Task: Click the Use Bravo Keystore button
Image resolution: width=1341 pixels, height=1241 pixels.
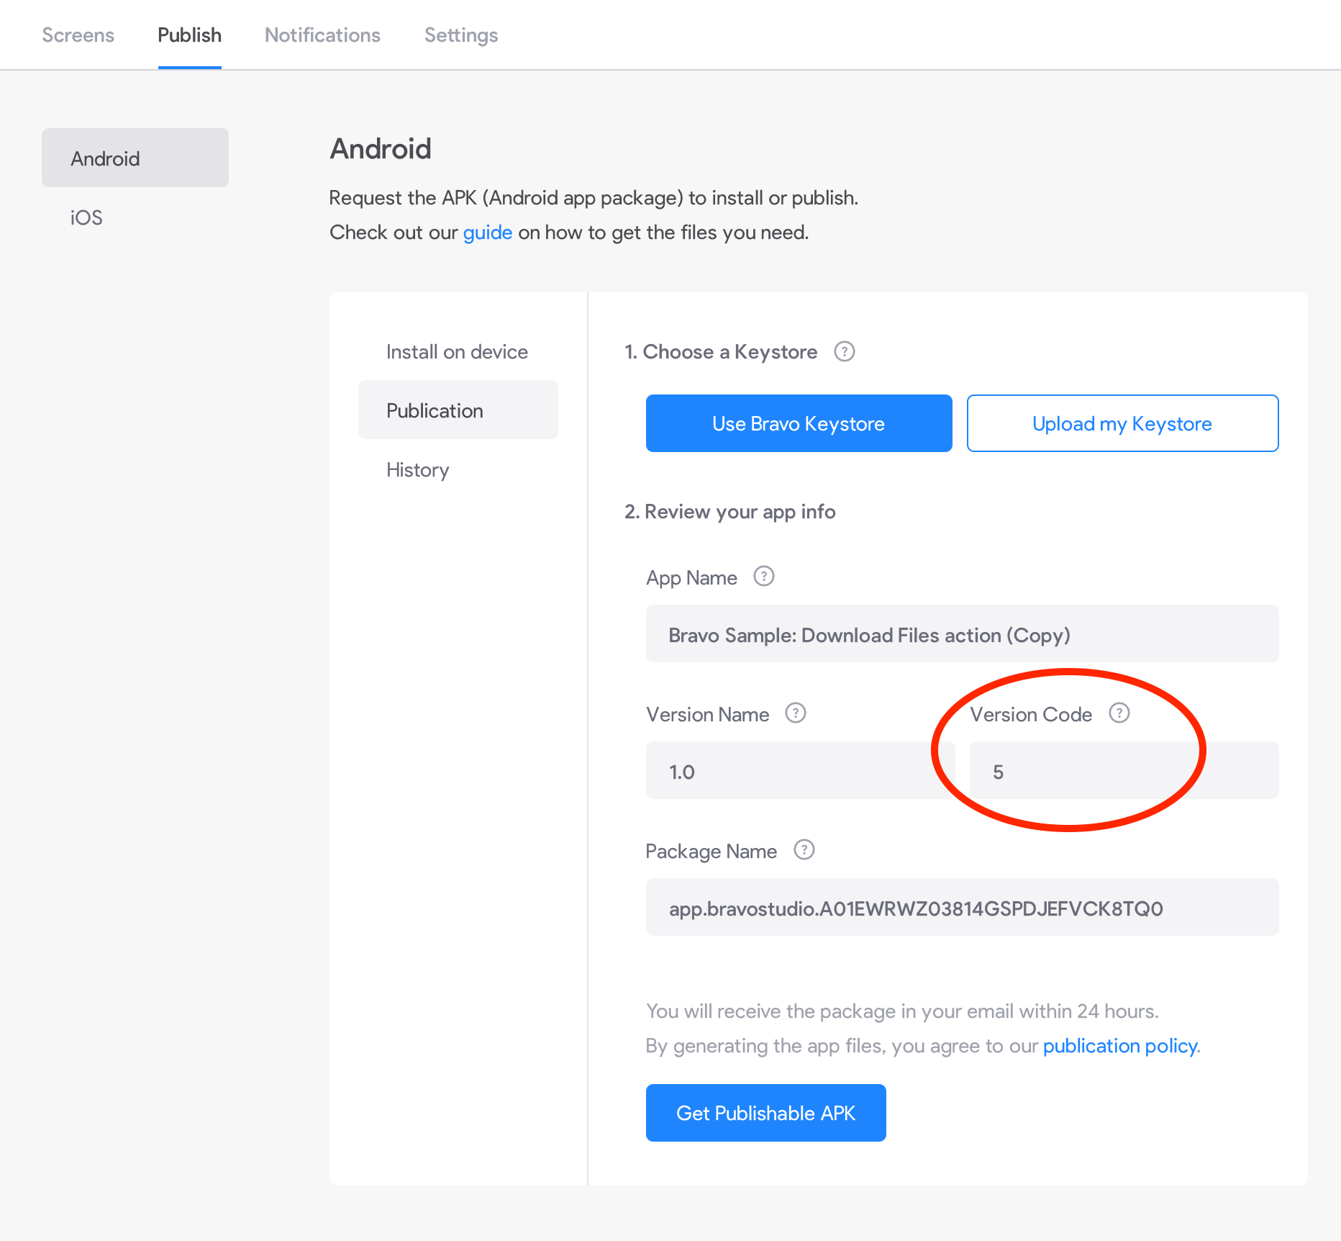Action: pos(799,423)
